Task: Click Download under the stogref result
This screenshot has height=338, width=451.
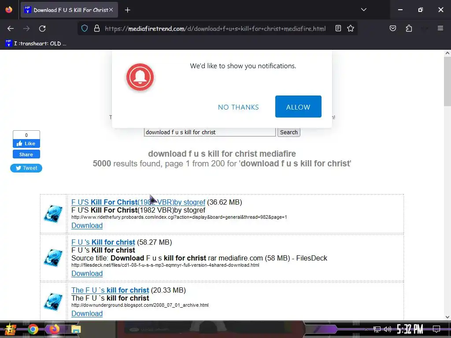Action: coord(87,226)
